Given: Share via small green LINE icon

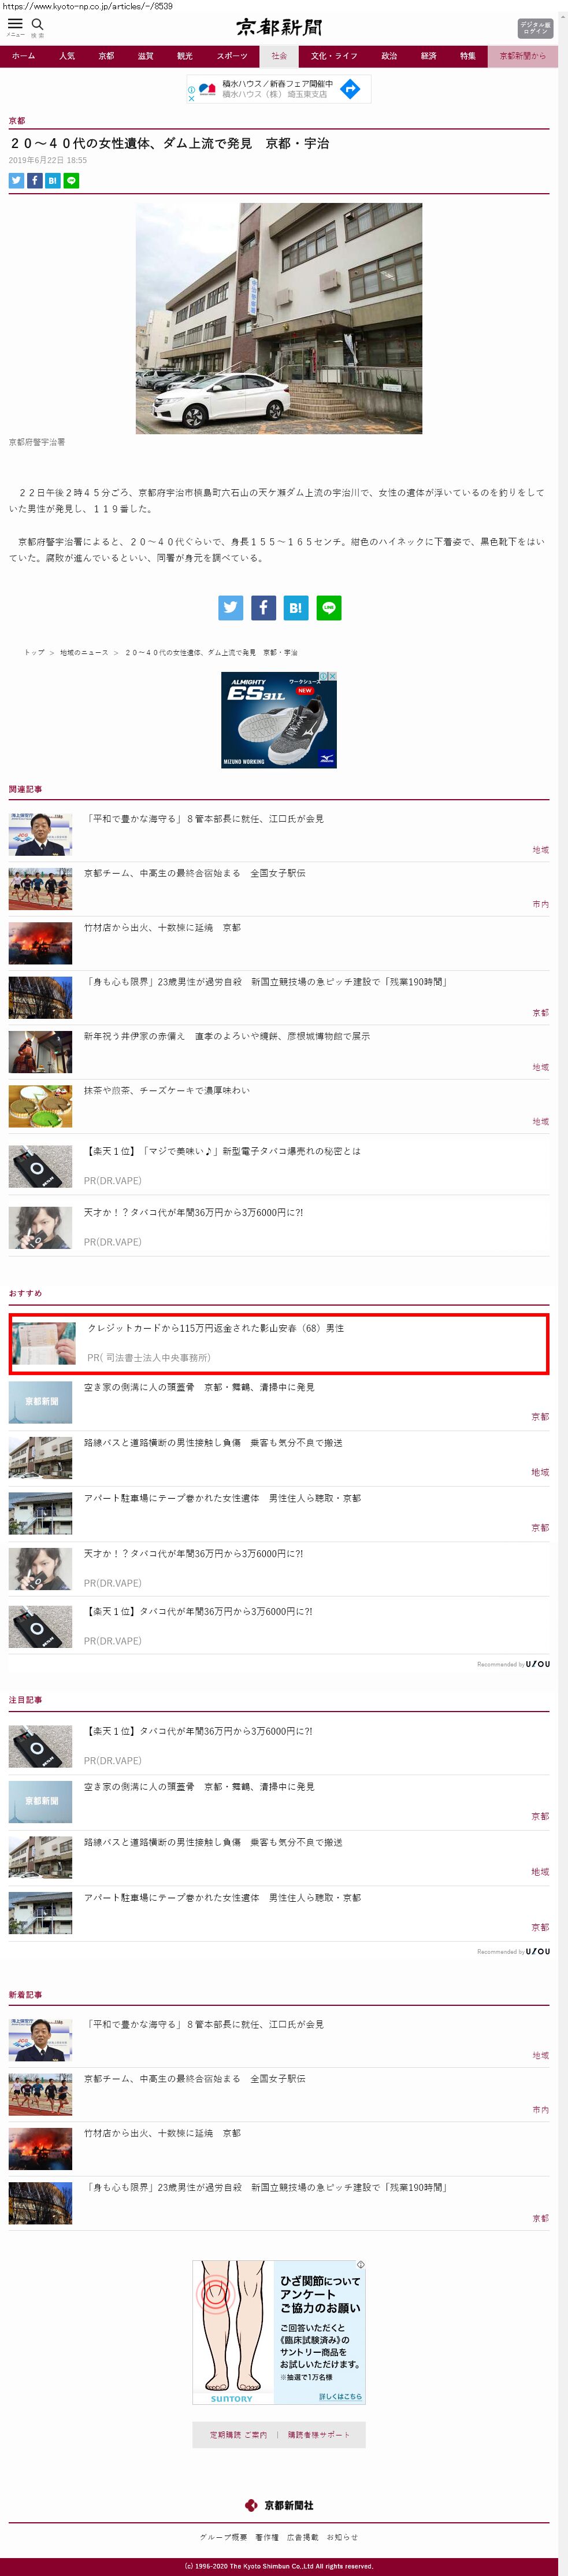Looking at the screenshot, I should 71,181.
